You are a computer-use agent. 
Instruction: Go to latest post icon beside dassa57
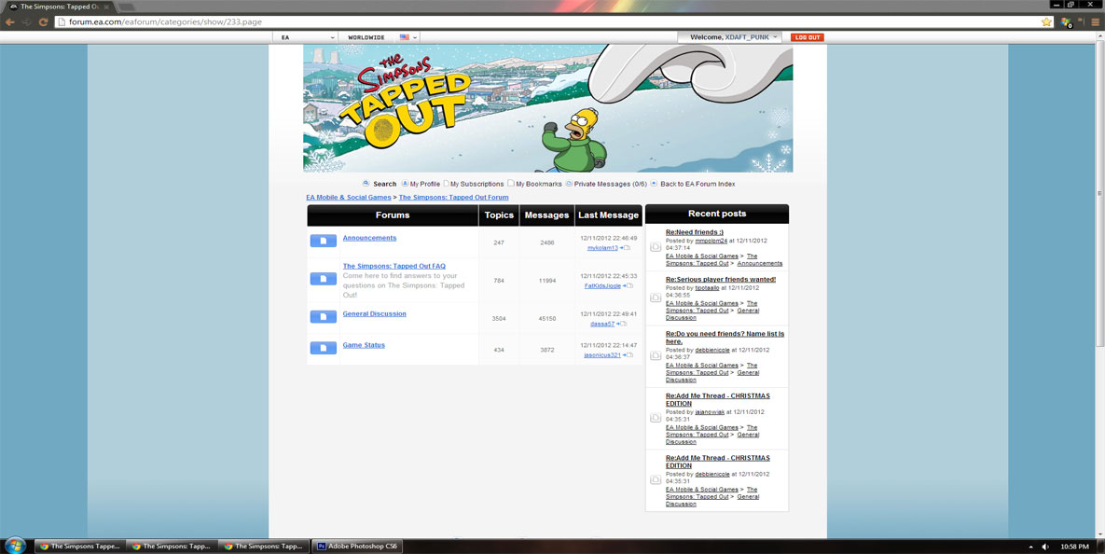click(622, 325)
